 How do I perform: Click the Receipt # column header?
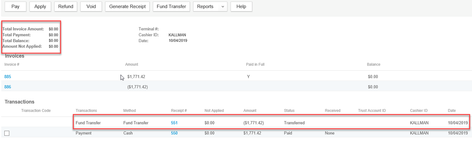tap(179, 111)
